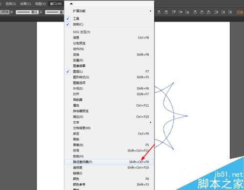Open the 链接(I) links panel
Screen dimensions: 244x190
point(109,173)
